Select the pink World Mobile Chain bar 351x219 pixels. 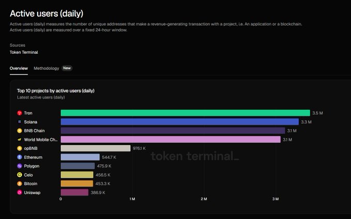tap(171, 139)
